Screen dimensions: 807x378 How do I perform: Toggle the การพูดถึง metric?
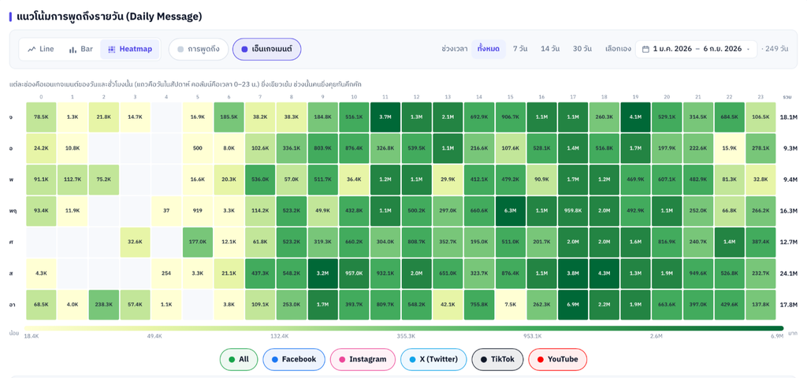pos(198,50)
